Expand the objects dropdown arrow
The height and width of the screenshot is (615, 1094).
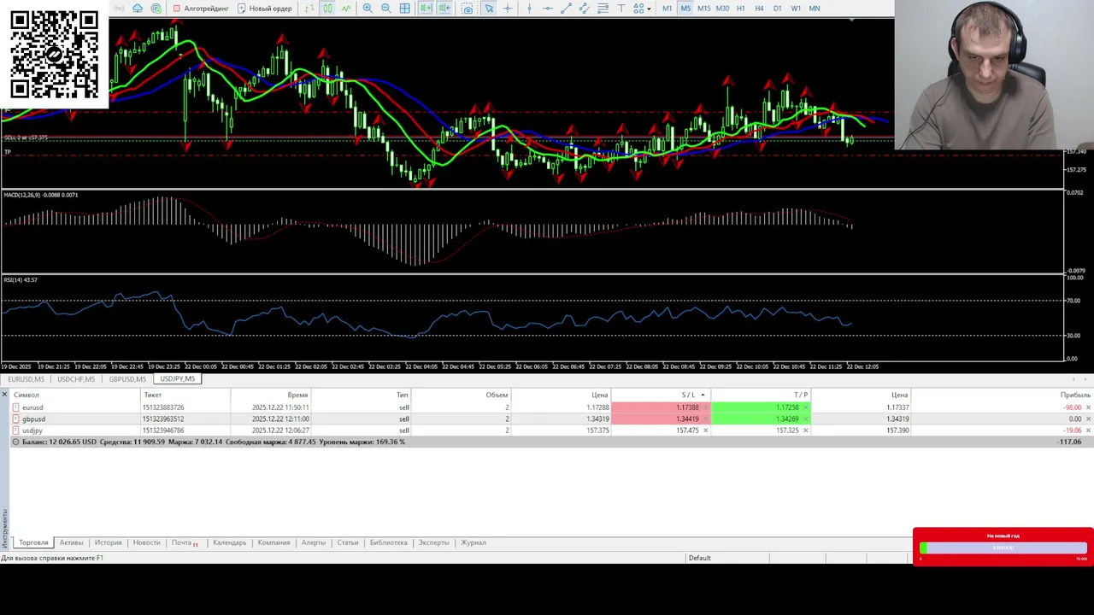pos(648,9)
